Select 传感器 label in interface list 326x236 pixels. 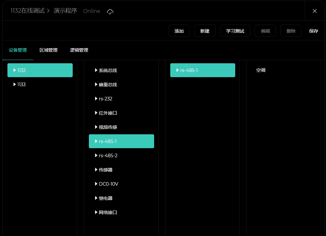[106, 170]
